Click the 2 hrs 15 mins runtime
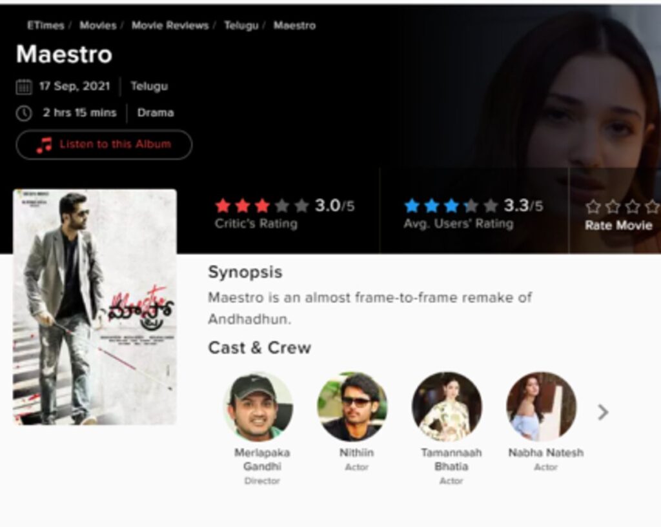The width and height of the screenshot is (661, 527). click(79, 113)
